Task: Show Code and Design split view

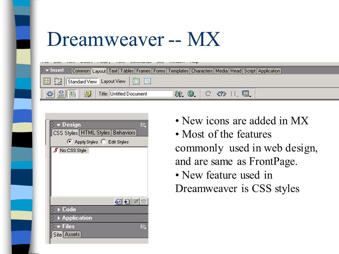Action: pyautogui.click(x=61, y=94)
